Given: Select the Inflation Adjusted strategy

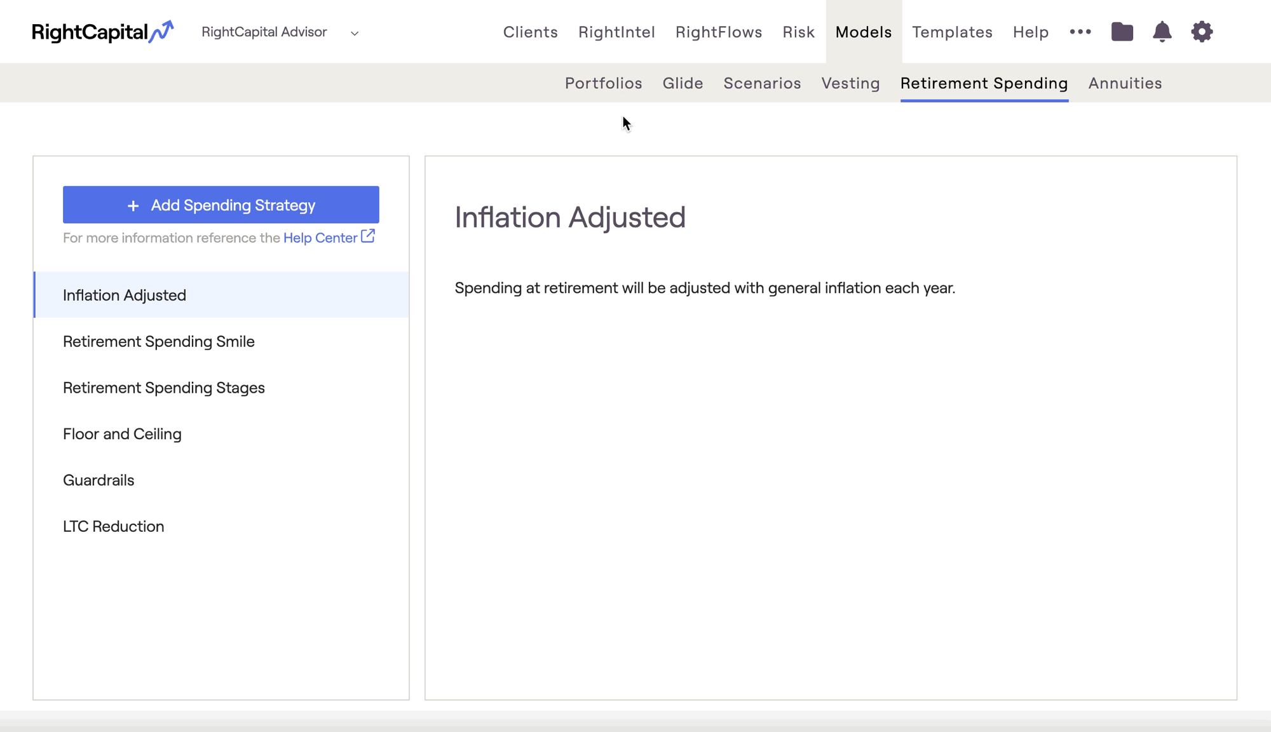Looking at the screenshot, I should coord(221,295).
